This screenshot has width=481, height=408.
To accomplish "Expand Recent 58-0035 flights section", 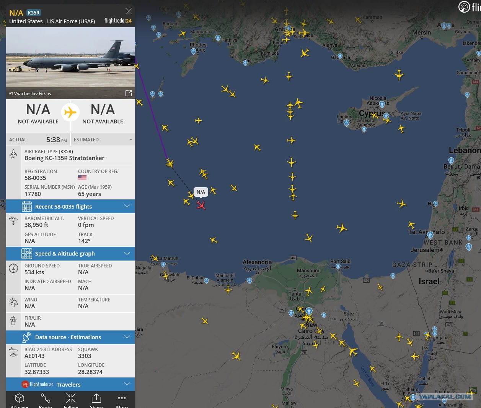I will click(70, 206).
